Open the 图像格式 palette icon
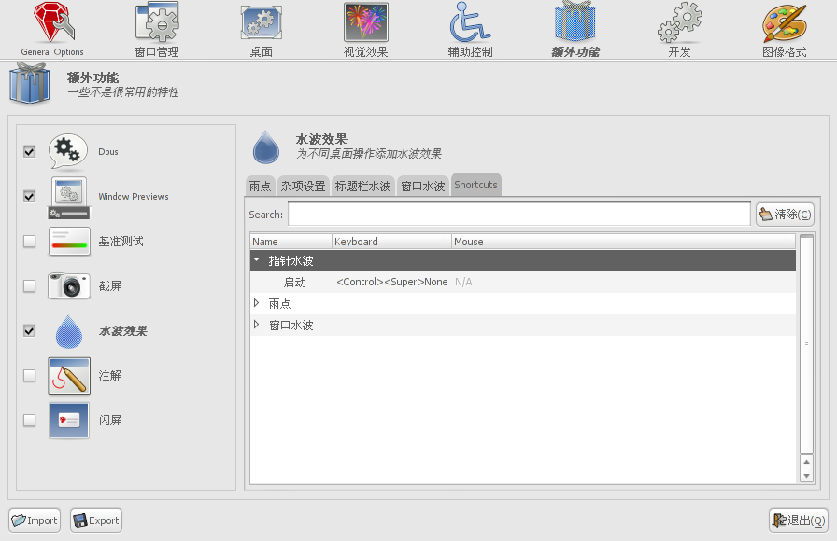The image size is (837, 541). pos(784,22)
